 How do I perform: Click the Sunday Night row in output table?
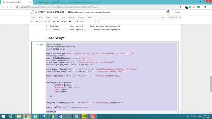click(x=83, y=26)
